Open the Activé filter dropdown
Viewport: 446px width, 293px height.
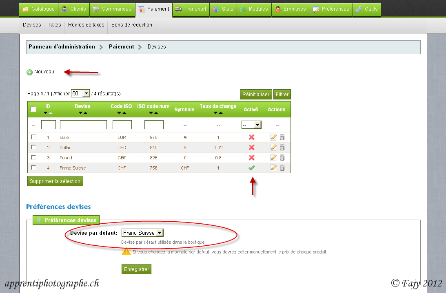[251, 125]
